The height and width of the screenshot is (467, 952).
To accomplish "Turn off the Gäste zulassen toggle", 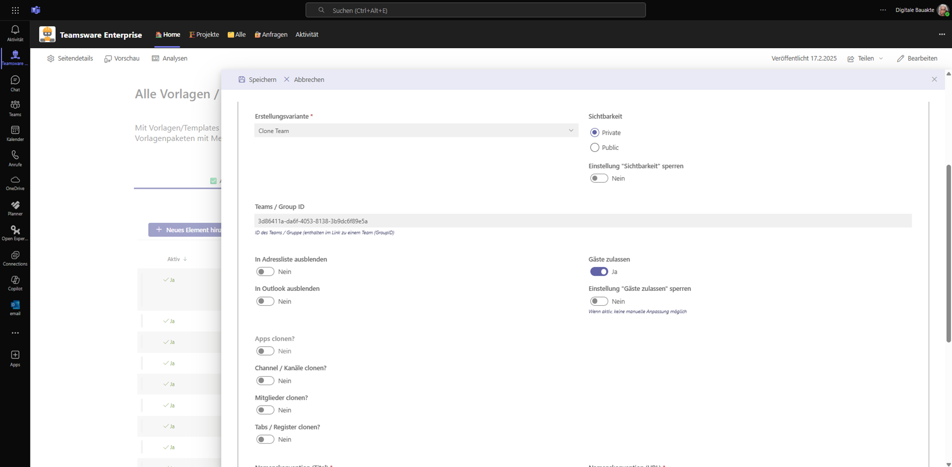I will tap(599, 272).
